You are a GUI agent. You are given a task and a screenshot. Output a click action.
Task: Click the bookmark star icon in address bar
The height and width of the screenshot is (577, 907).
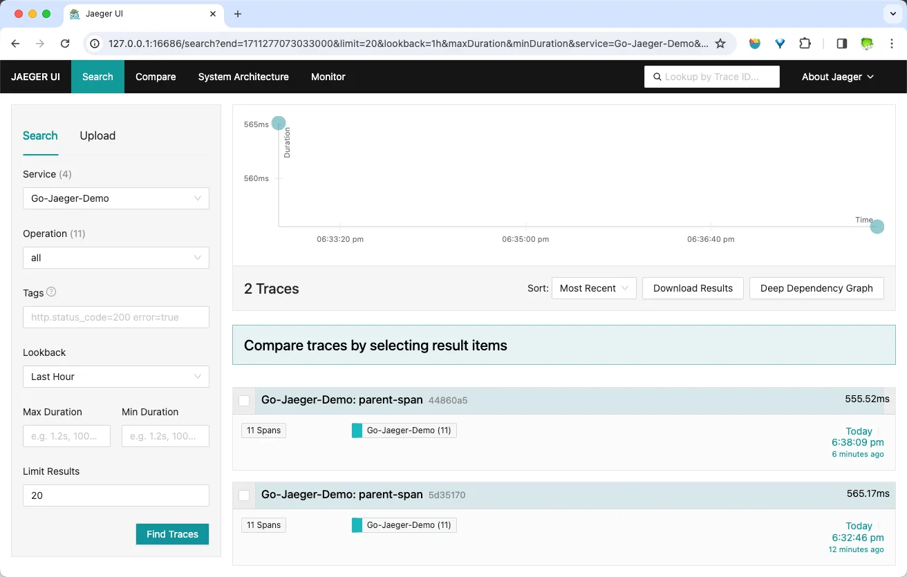(720, 44)
